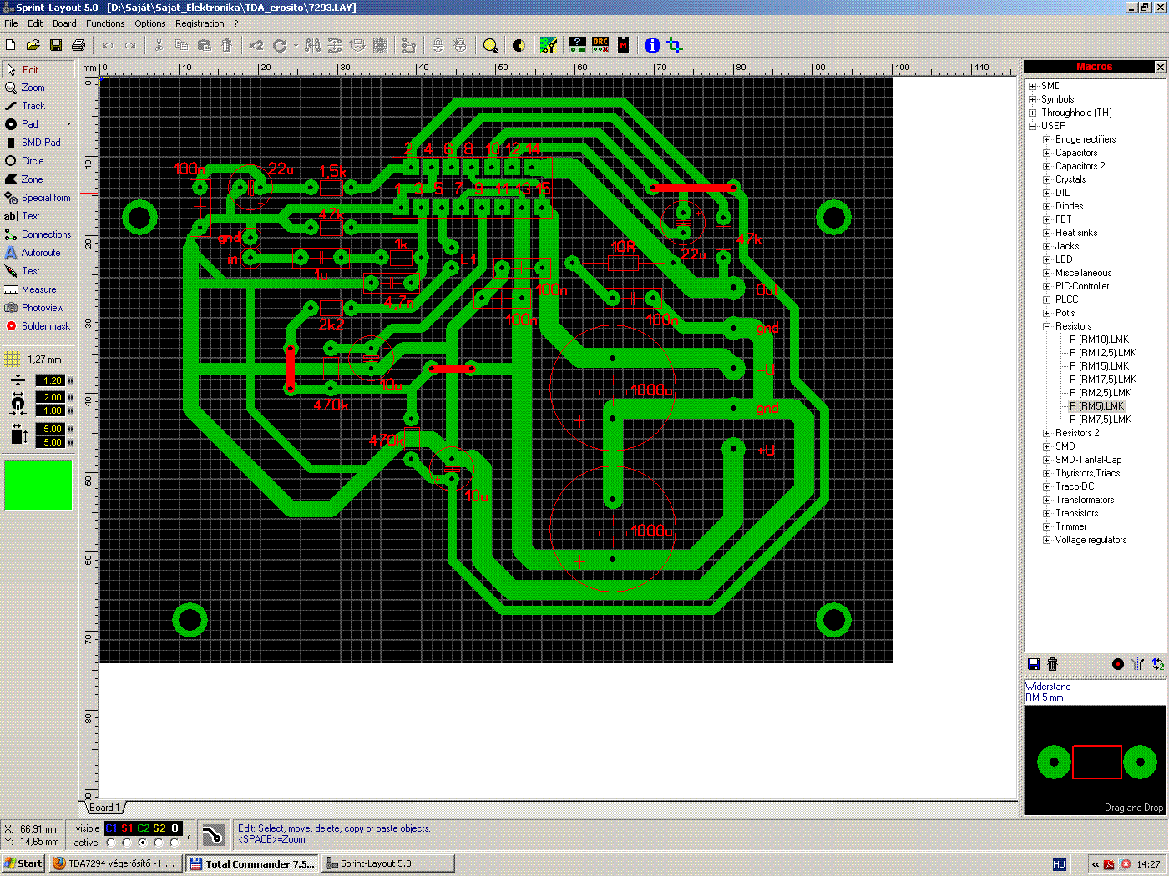Select the Connections tool
Screen dimensions: 1169x876
[38, 234]
